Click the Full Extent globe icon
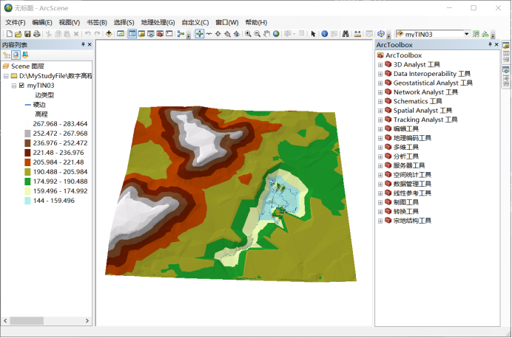Screen dimensions: 512x338 pyautogui.click(x=276, y=33)
